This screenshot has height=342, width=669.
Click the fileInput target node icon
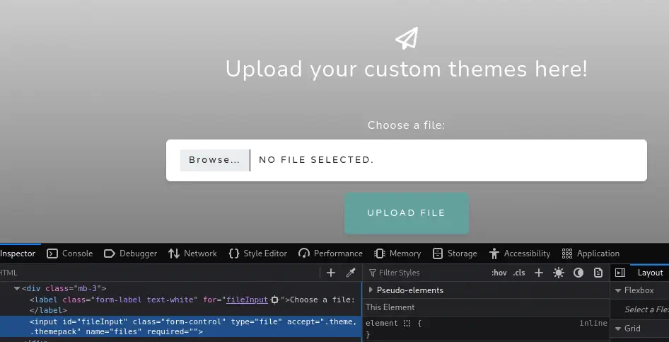[x=275, y=300]
